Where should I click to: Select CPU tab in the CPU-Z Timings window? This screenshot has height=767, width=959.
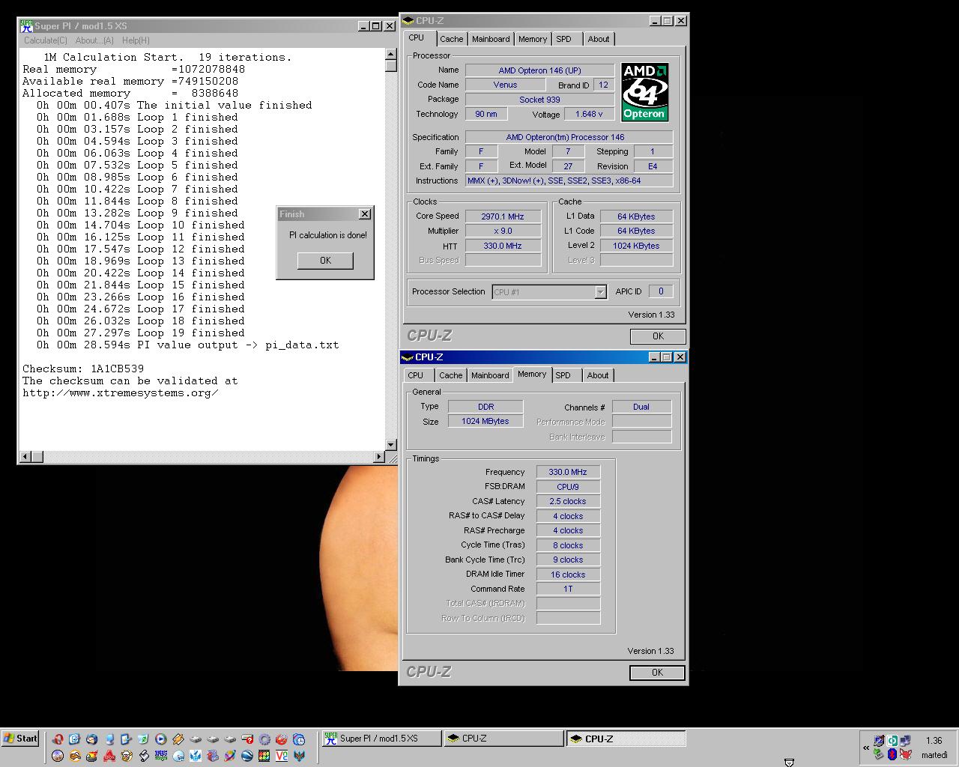click(416, 375)
